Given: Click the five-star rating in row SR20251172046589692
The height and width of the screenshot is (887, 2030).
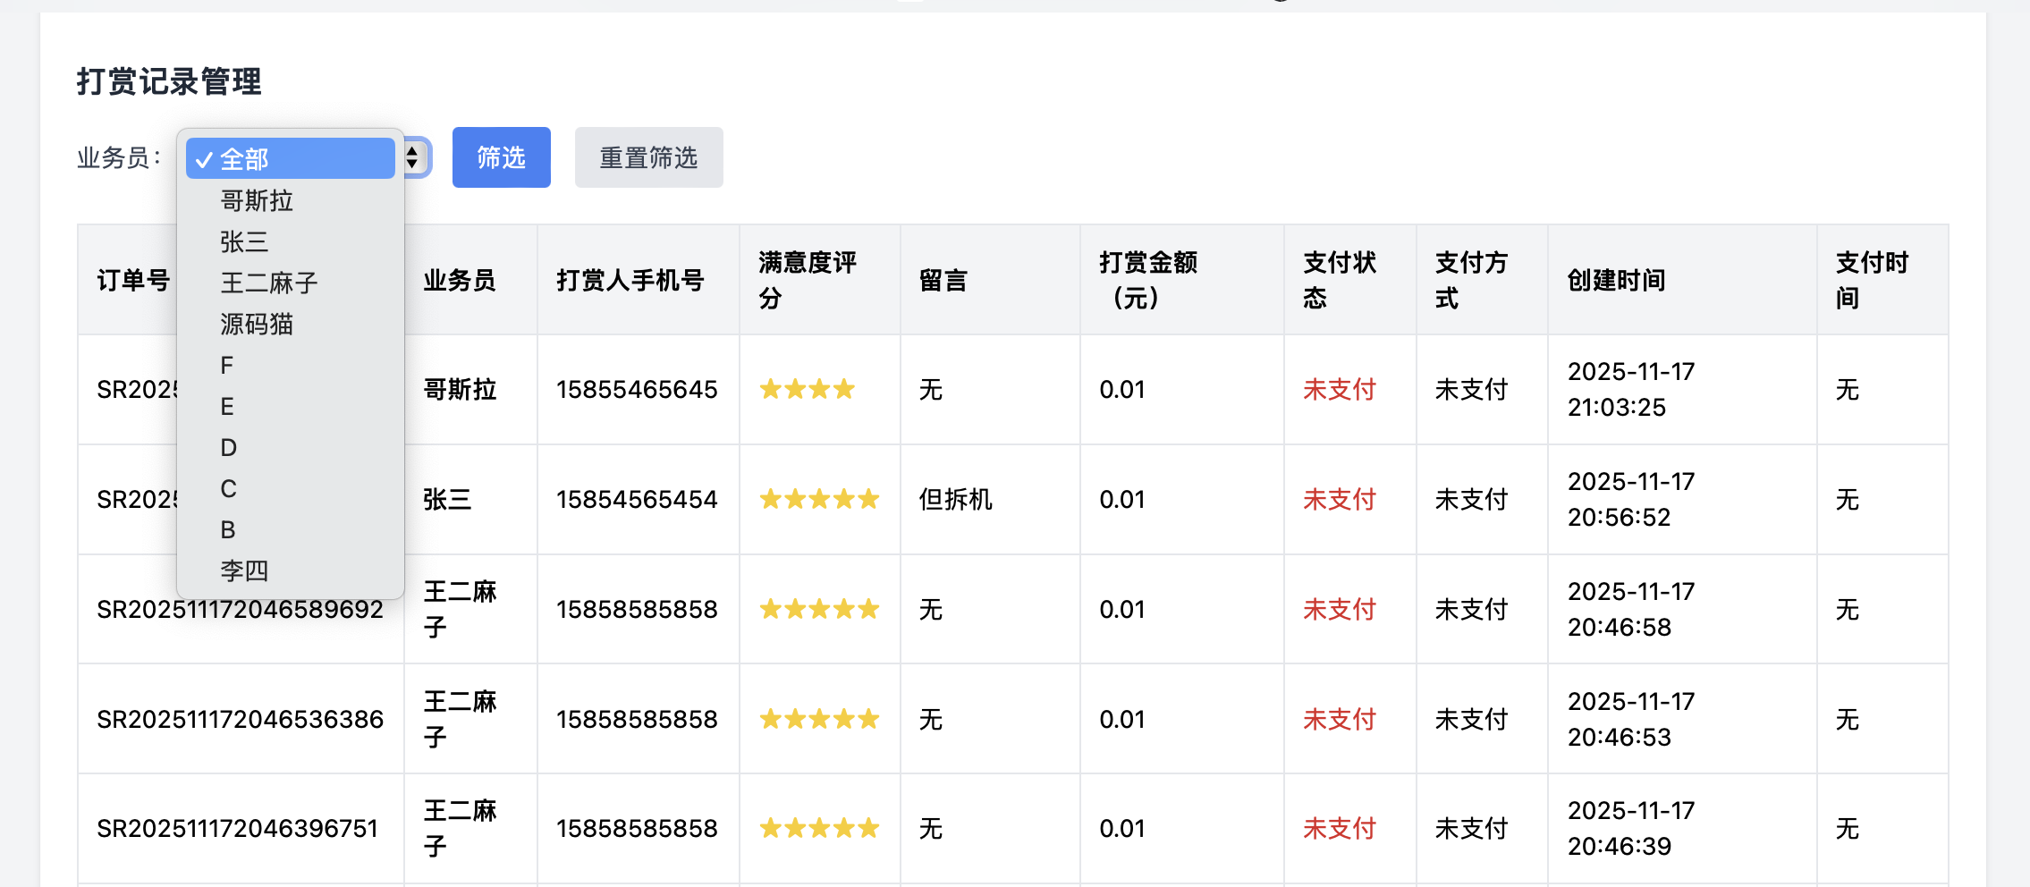Looking at the screenshot, I should 818,609.
